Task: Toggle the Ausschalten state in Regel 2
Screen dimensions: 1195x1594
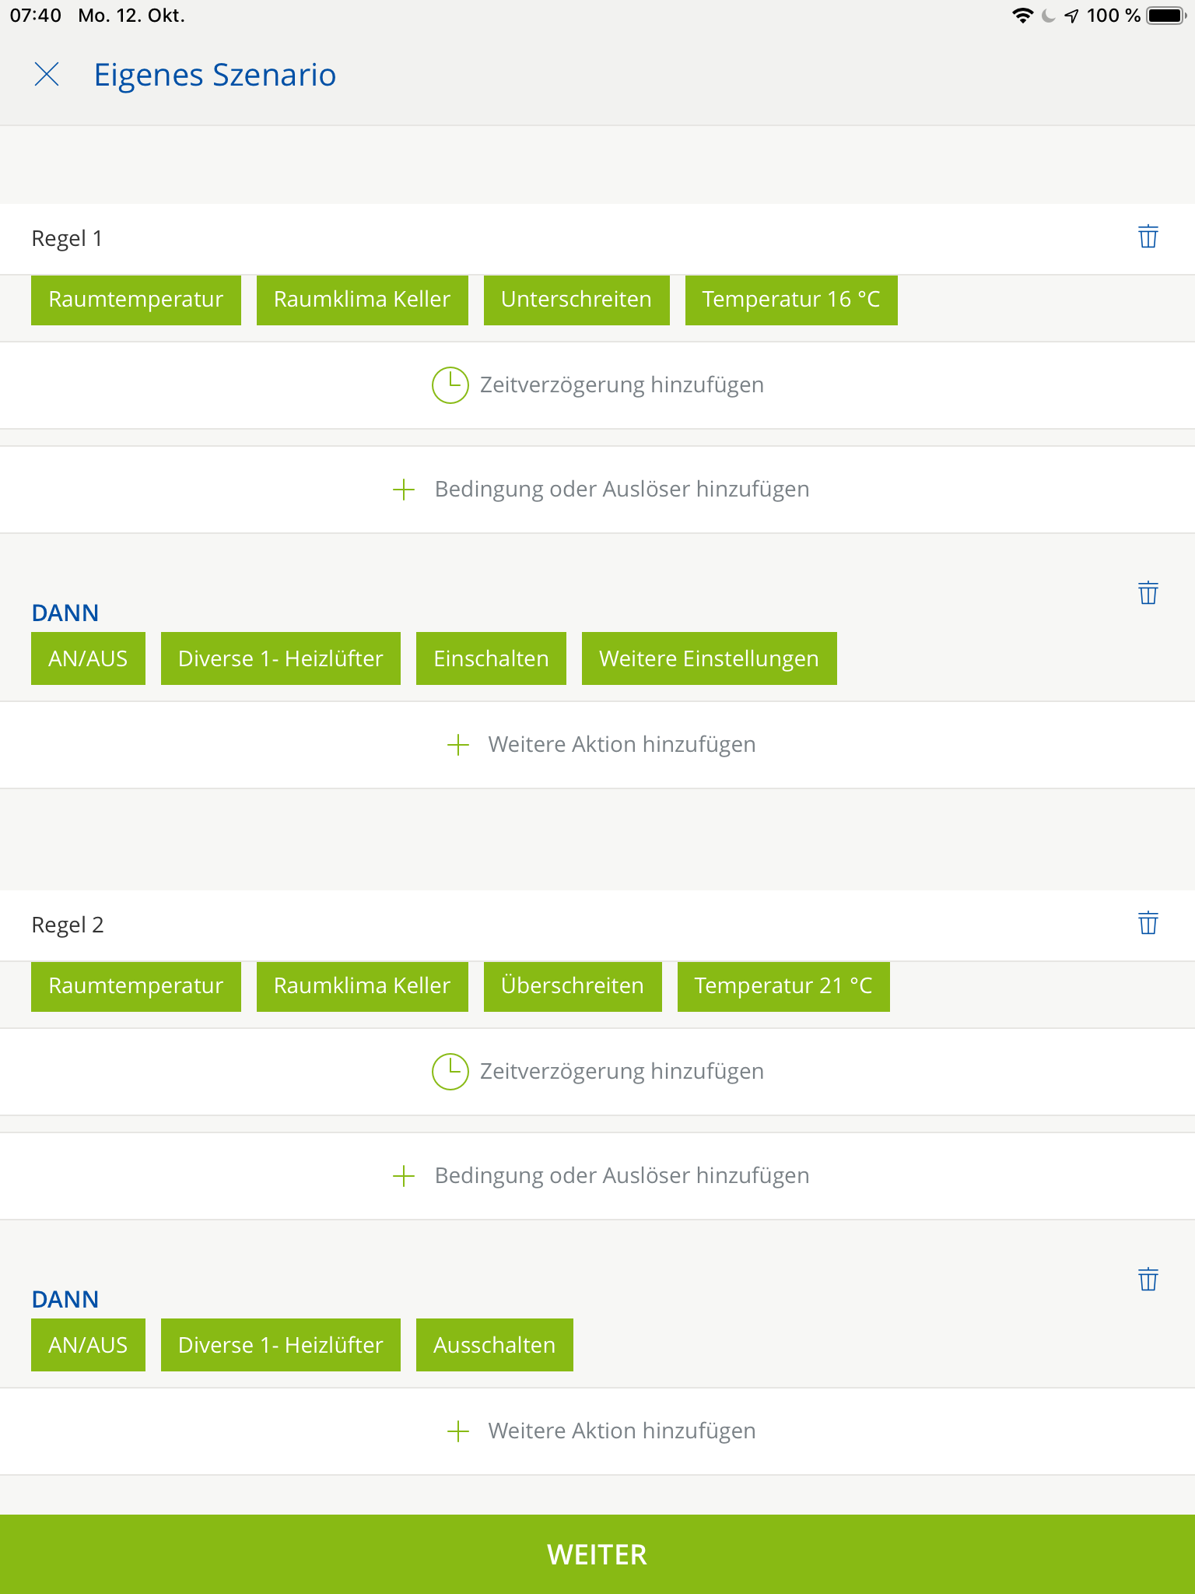Action: point(494,1346)
